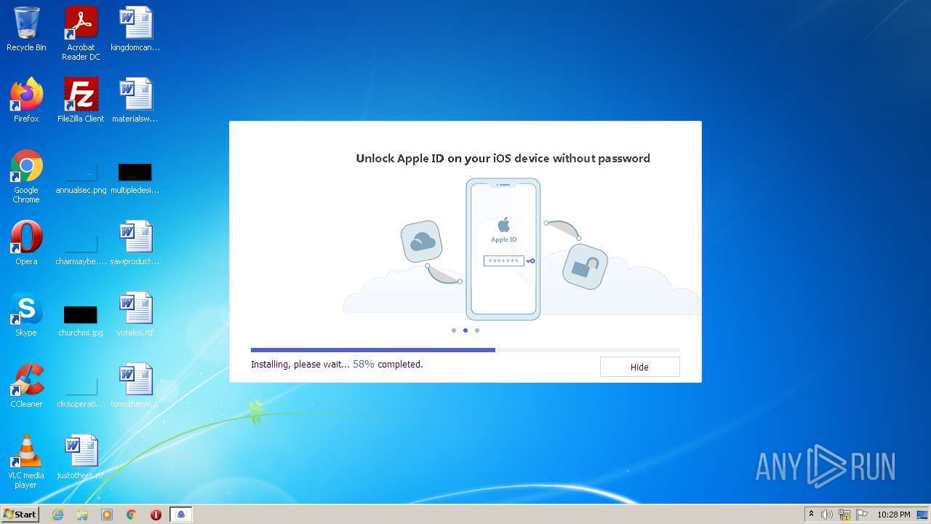
Task: Open Action Center flag icon
Action: (862, 515)
